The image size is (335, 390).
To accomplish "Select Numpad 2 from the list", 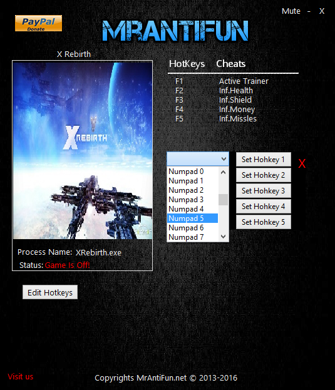I will click(193, 190).
